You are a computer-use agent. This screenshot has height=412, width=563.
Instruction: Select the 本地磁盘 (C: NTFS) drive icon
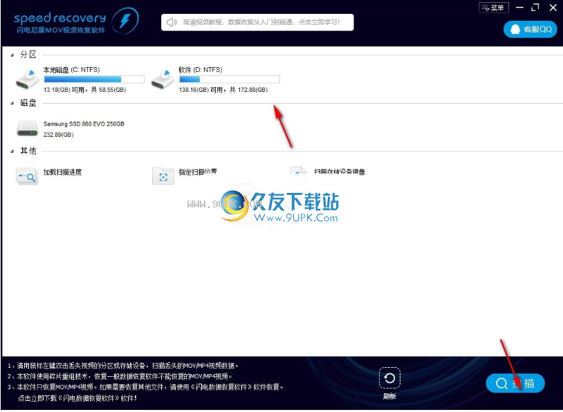pyautogui.click(x=27, y=79)
